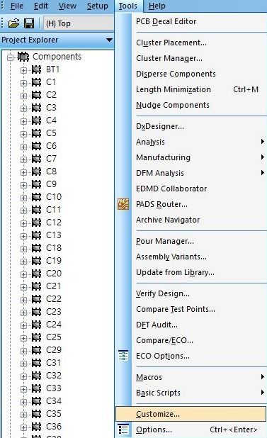This screenshot has height=438, width=267.
Task: Expand the C34 tree node
Action: click(23, 402)
